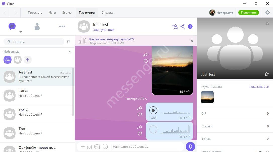Click the green Пополнить button
The height and width of the screenshot is (152, 273).
point(249,13)
